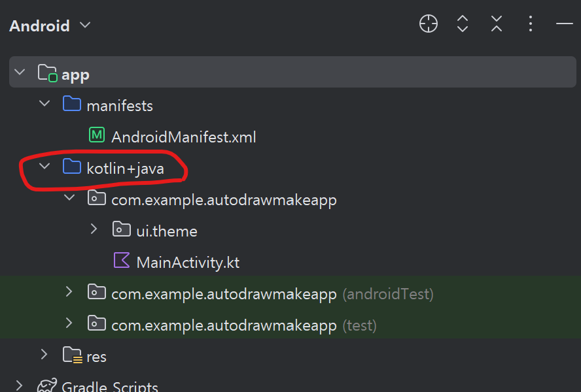Click the ui.theme package icon
Screen dimensions: 581x392
pyautogui.click(x=122, y=229)
